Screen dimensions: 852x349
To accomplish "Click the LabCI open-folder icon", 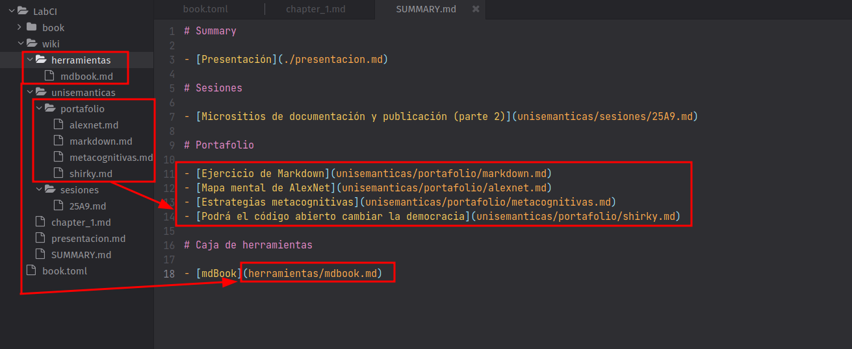I will click(x=23, y=11).
